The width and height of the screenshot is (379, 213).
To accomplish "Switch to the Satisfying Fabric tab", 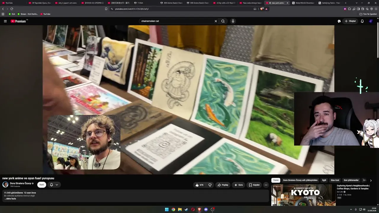I will 330,3.
